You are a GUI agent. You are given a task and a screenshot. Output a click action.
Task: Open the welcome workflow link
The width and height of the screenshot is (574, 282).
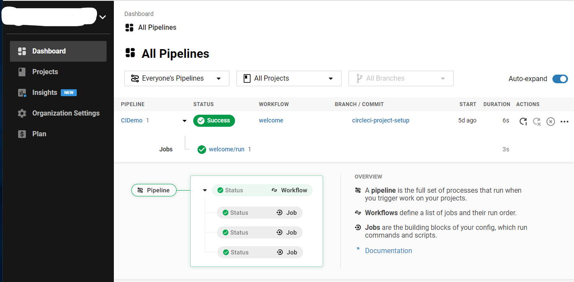pyautogui.click(x=271, y=120)
